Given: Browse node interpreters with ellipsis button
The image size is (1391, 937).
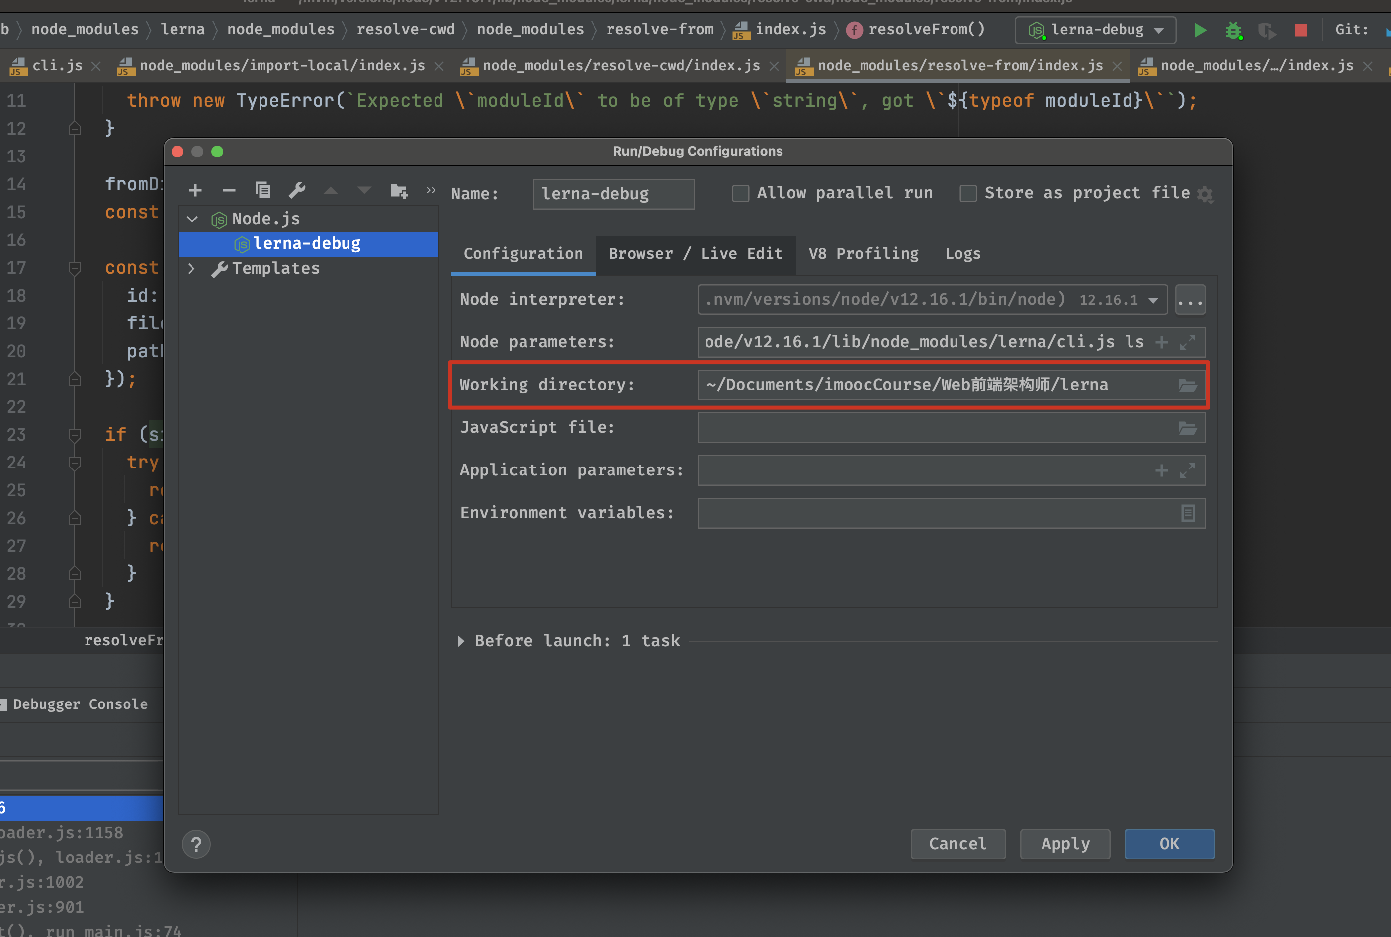Looking at the screenshot, I should [x=1190, y=300].
